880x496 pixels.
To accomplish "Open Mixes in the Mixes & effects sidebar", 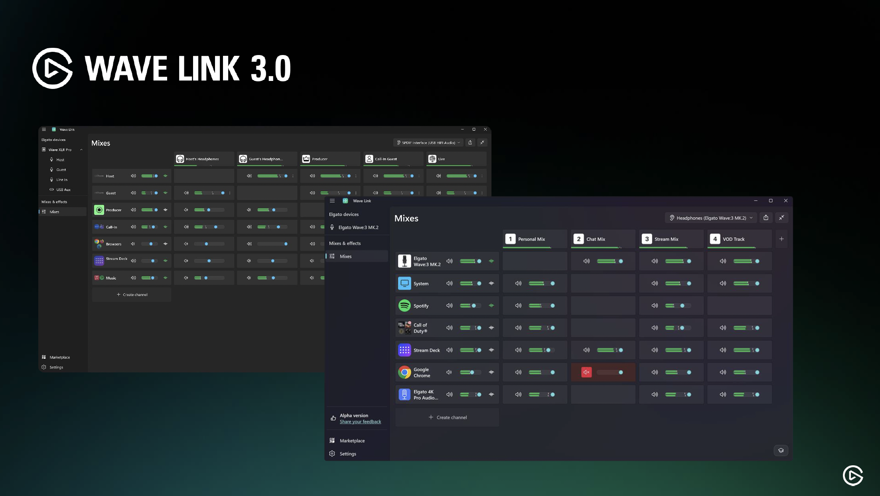I will pyautogui.click(x=345, y=256).
